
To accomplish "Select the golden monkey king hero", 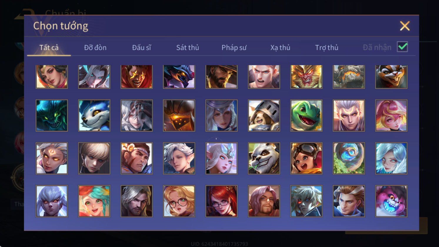I will pos(306,77).
